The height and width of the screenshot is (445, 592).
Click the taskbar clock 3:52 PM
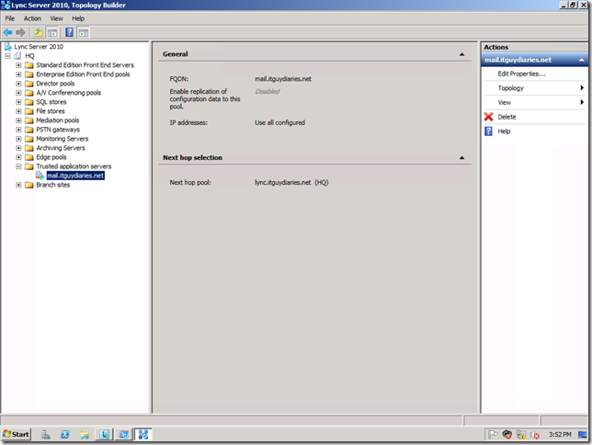[560, 434]
